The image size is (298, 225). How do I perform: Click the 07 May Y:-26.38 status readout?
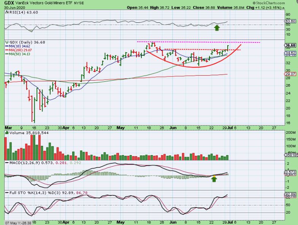[x=18, y=223]
